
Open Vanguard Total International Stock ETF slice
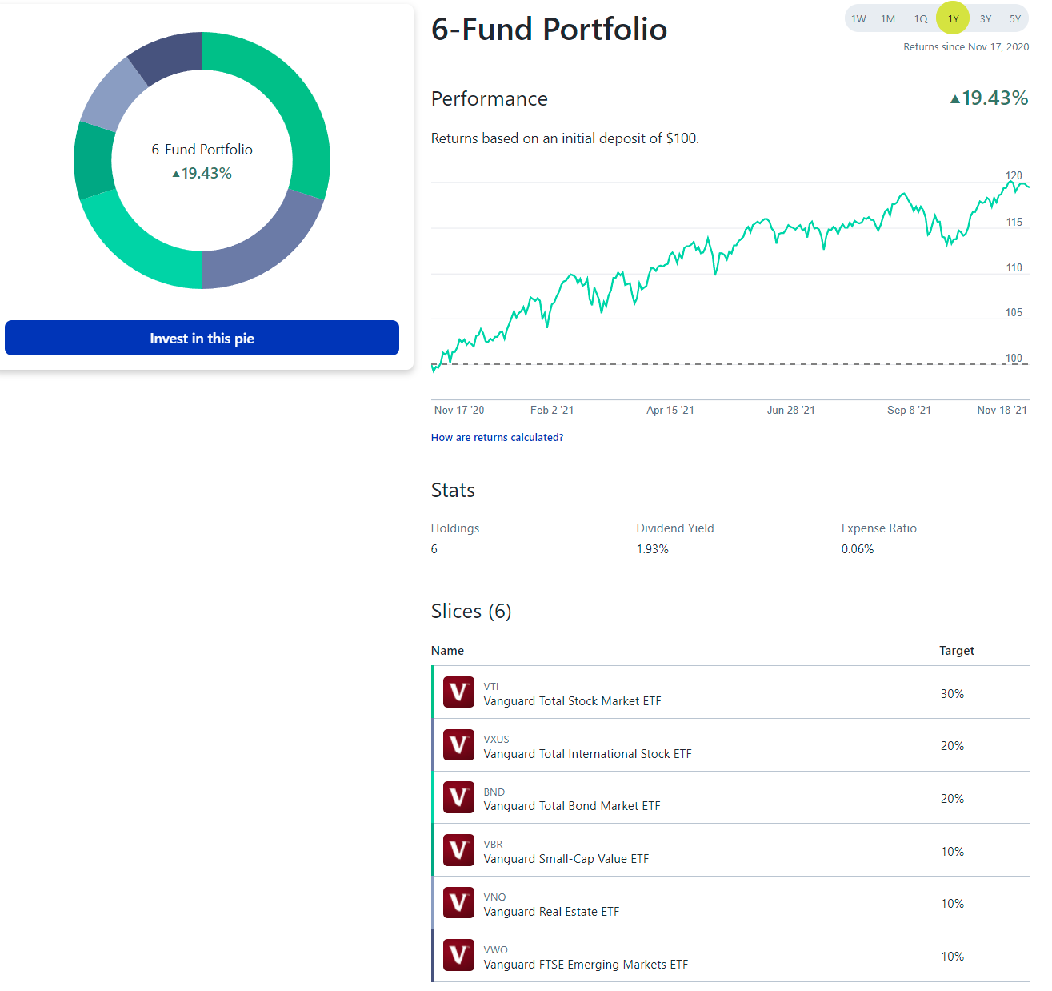tap(730, 745)
